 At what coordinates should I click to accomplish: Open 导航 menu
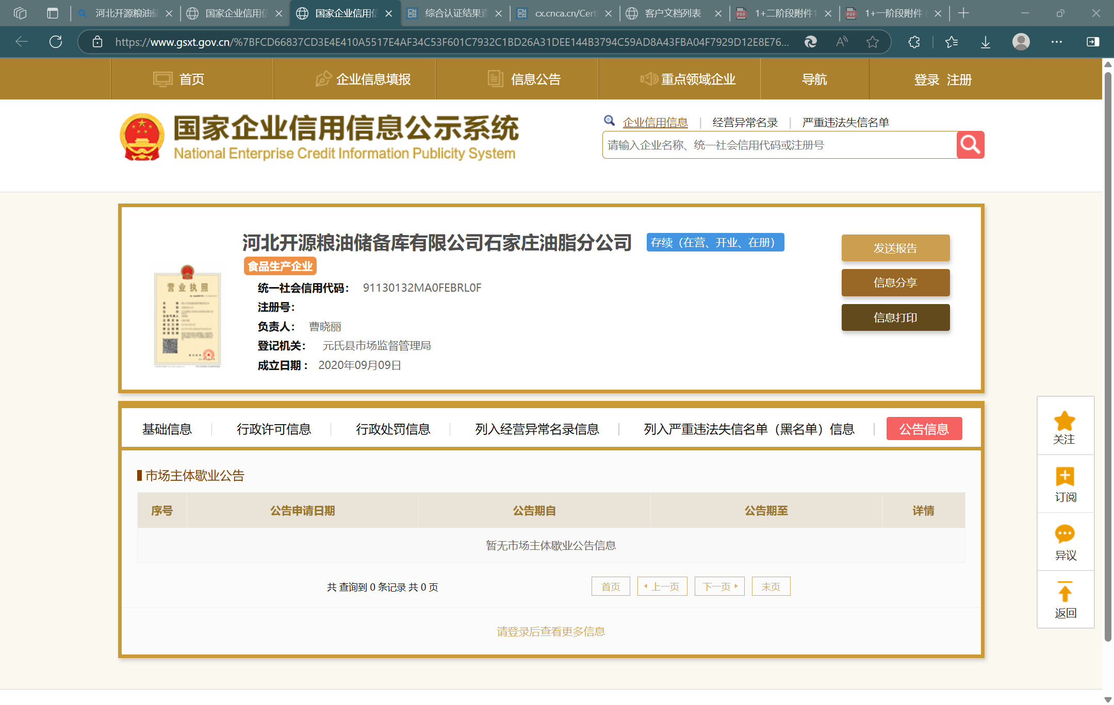coord(814,79)
